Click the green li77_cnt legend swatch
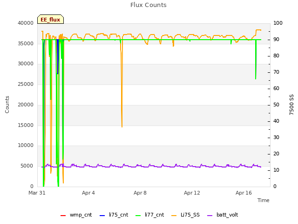The image size is (298, 224). click(138, 216)
